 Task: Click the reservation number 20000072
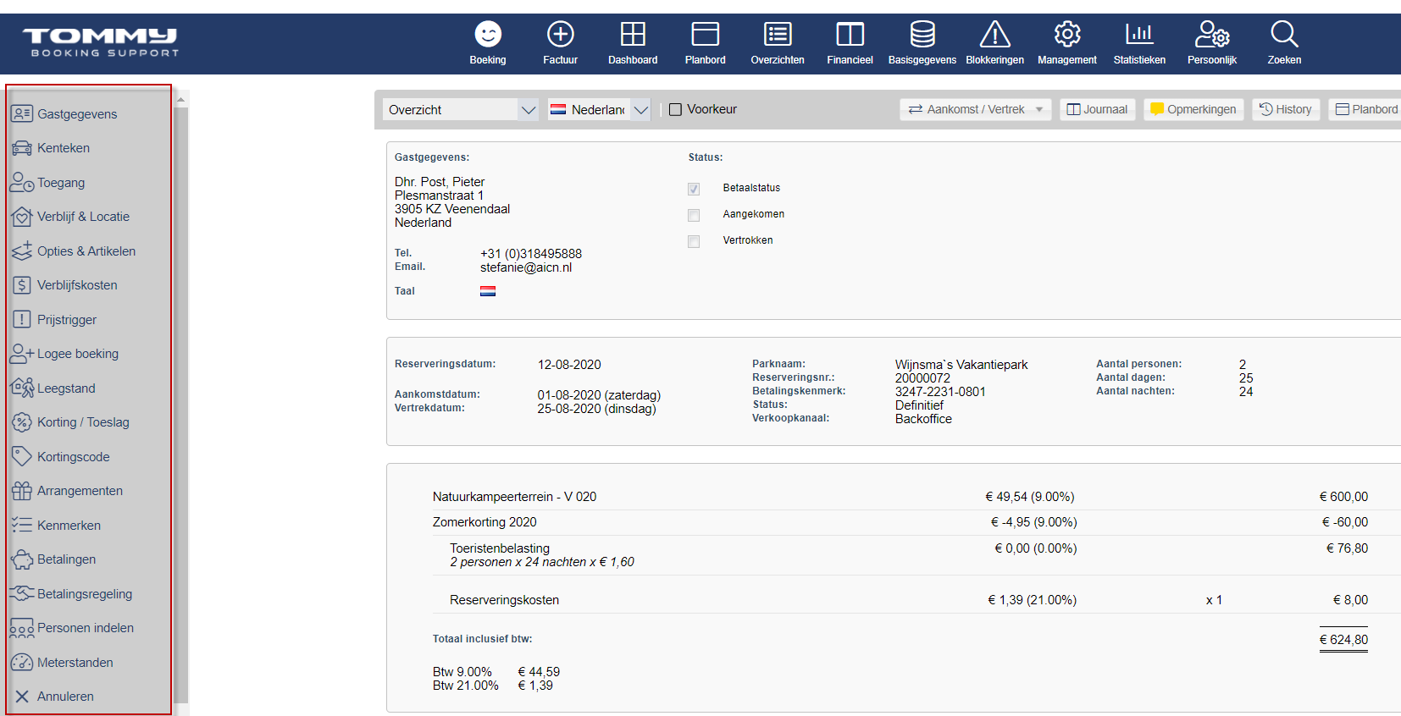[922, 378]
